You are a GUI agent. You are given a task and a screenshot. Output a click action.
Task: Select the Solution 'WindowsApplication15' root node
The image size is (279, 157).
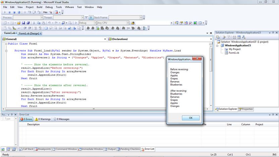click(244, 42)
